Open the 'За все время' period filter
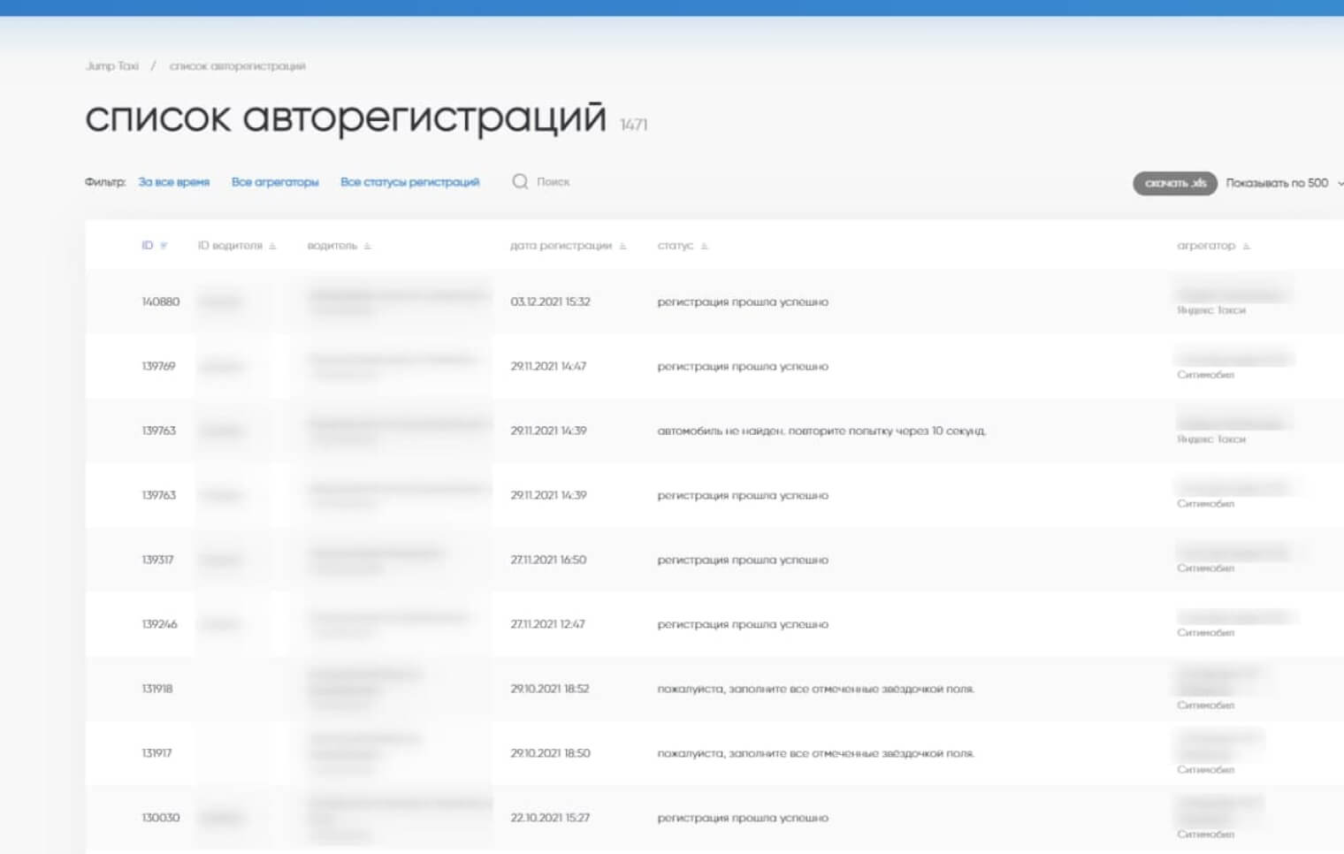 coord(174,182)
